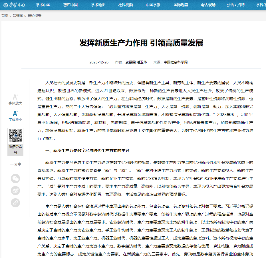Click 公告•招聘 in navigation bar
266x258 pixels.
[x=236, y=5]
